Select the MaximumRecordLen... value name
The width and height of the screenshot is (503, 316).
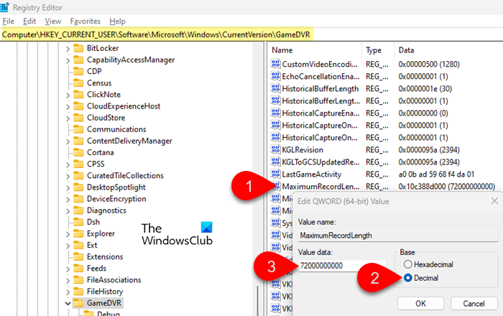point(320,186)
